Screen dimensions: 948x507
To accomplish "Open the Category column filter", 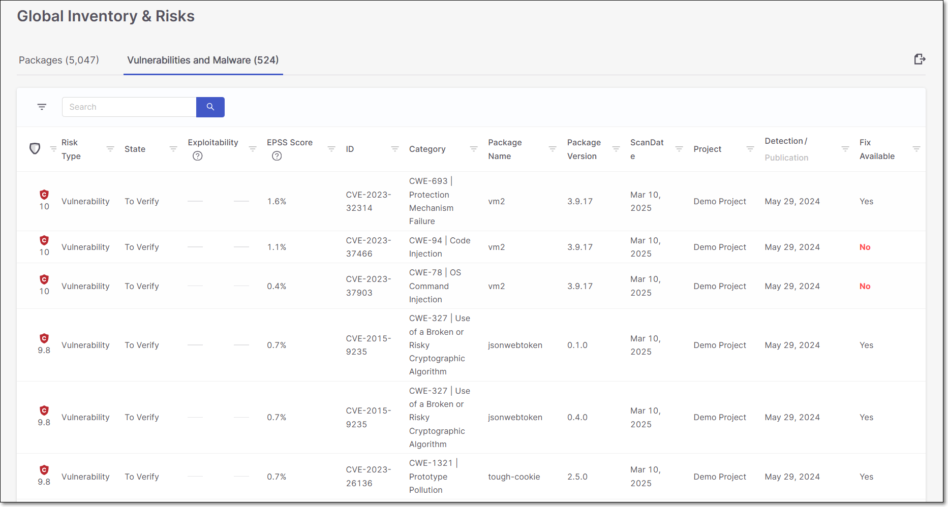I will pyautogui.click(x=474, y=149).
